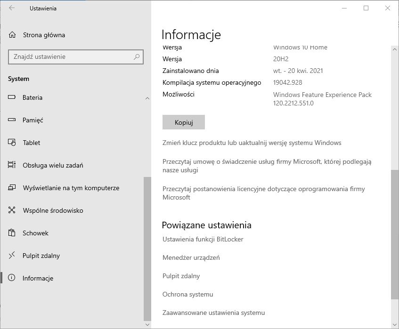Viewport: 399px width, 329px height.
Task: Click the version value 20H2
Action: pos(281,59)
